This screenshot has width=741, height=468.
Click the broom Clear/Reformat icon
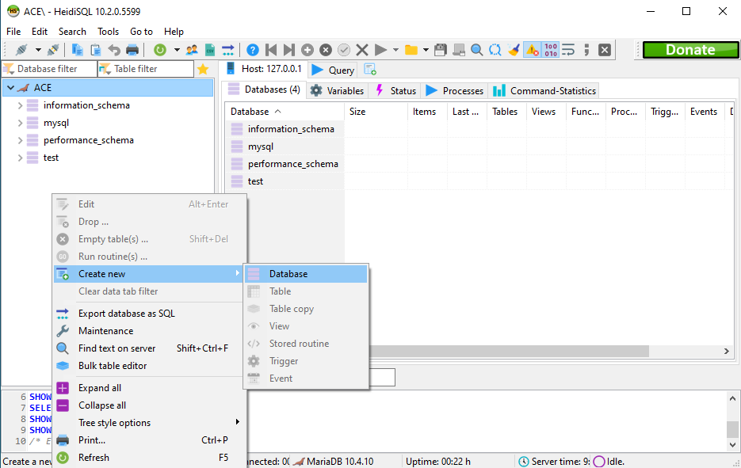tap(514, 50)
